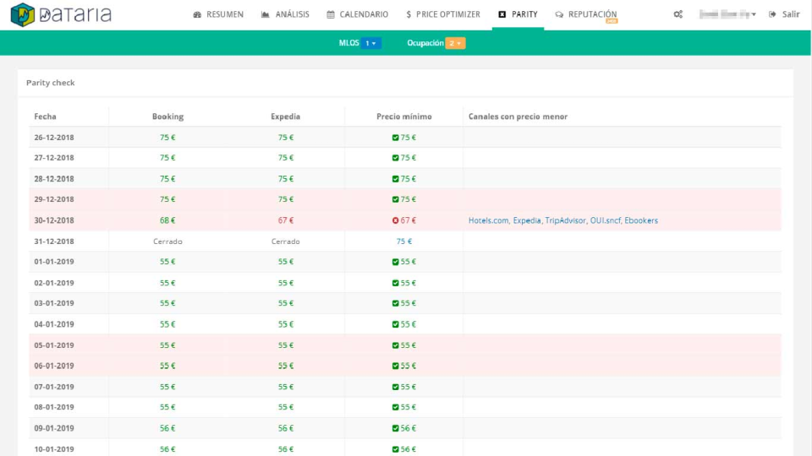Open the OUI.sncf channel link
Image resolution: width=812 pixels, height=456 pixels.
[605, 220]
